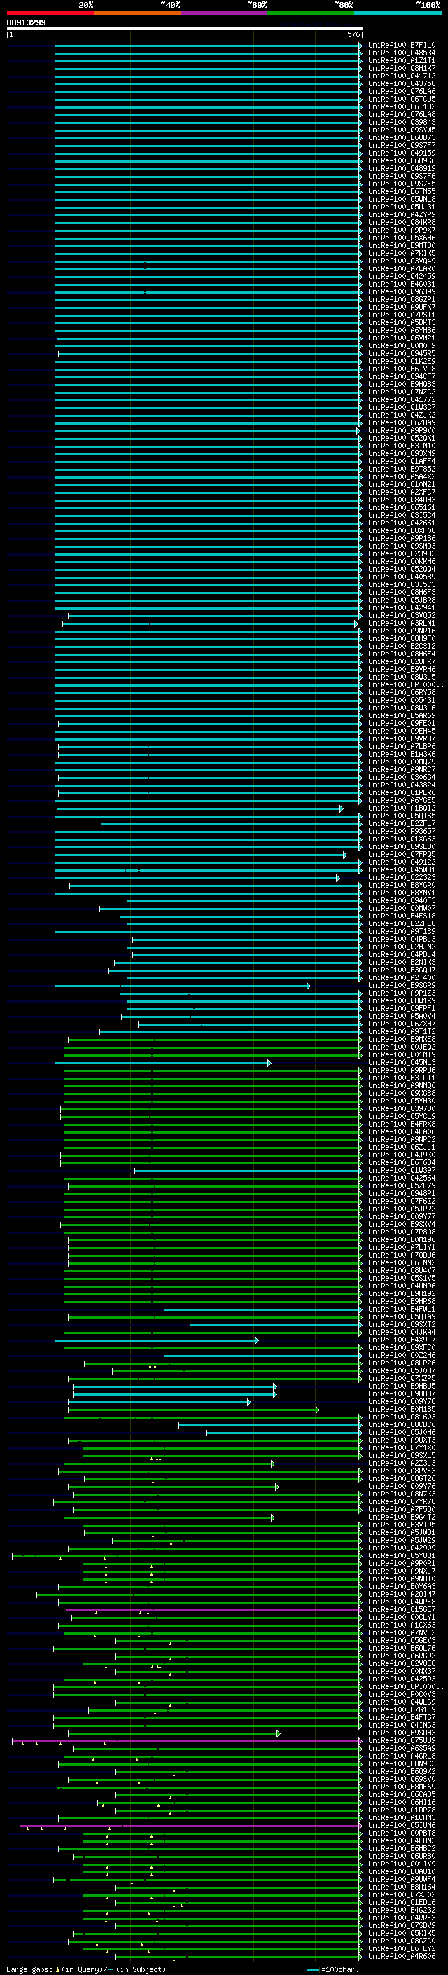Viewport: 448px width, 1975px height.
Task: Select entry UniRef100_A9T1S9
Action: 401,932
